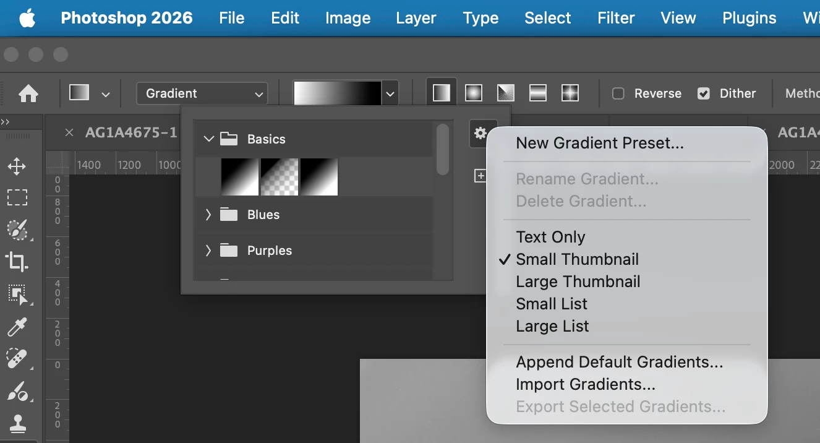Choose Diamond Gradient style

tap(570, 93)
